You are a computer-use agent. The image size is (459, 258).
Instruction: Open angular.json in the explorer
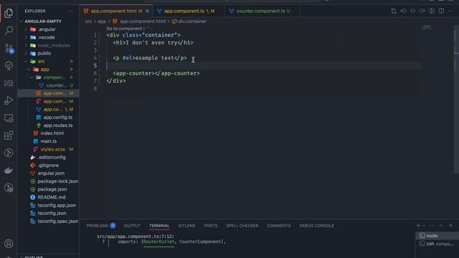[48, 173]
